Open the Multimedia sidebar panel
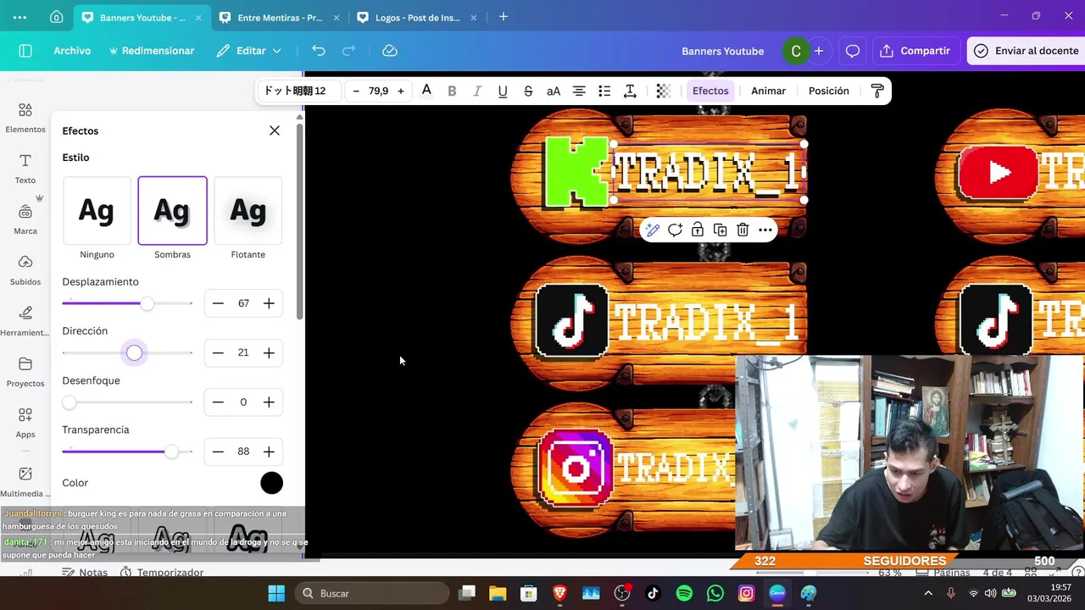The image size is (1085, 610). point(25,482)
